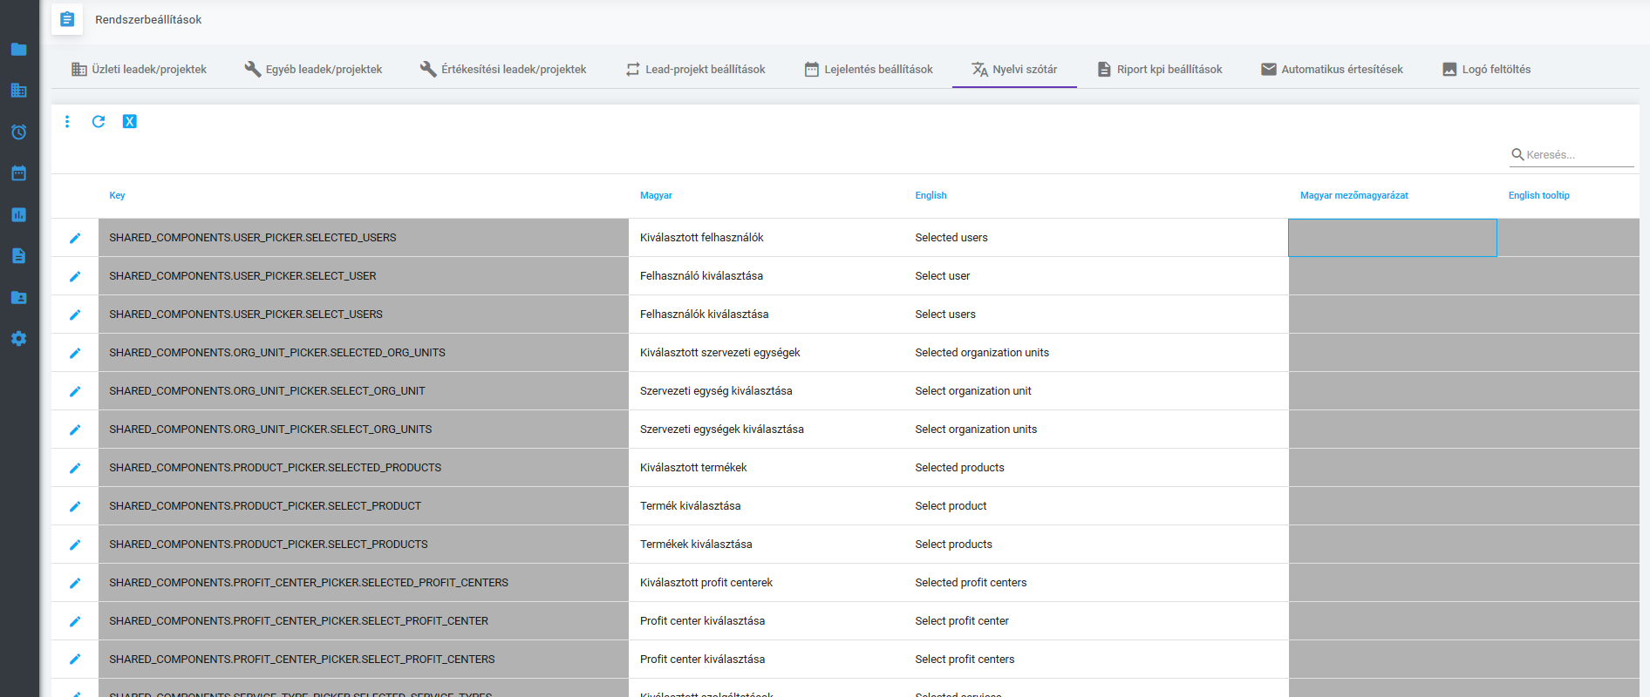
Task: Sort by the English column header
Action: (931, 195)
